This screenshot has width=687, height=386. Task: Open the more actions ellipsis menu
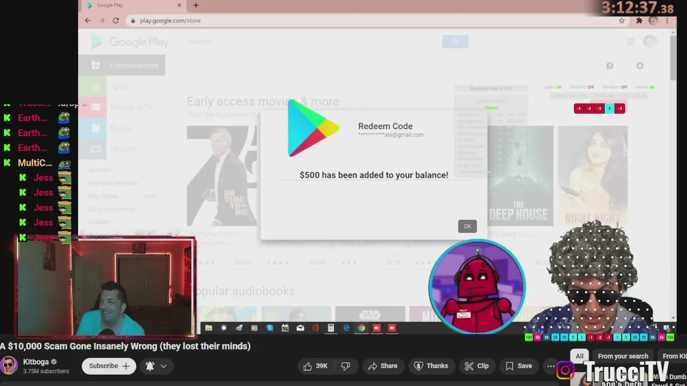point(551,366)
